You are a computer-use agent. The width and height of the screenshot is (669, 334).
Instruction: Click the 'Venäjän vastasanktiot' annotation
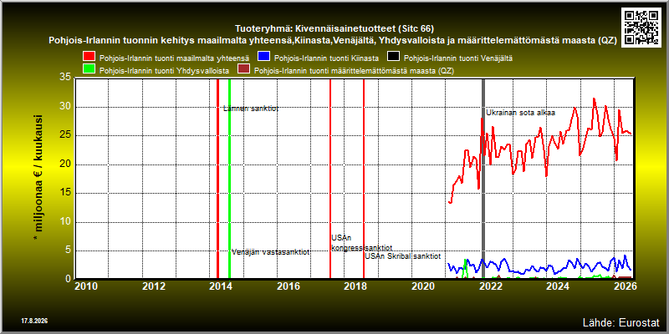pyautogui.click(x=270, y=252)
